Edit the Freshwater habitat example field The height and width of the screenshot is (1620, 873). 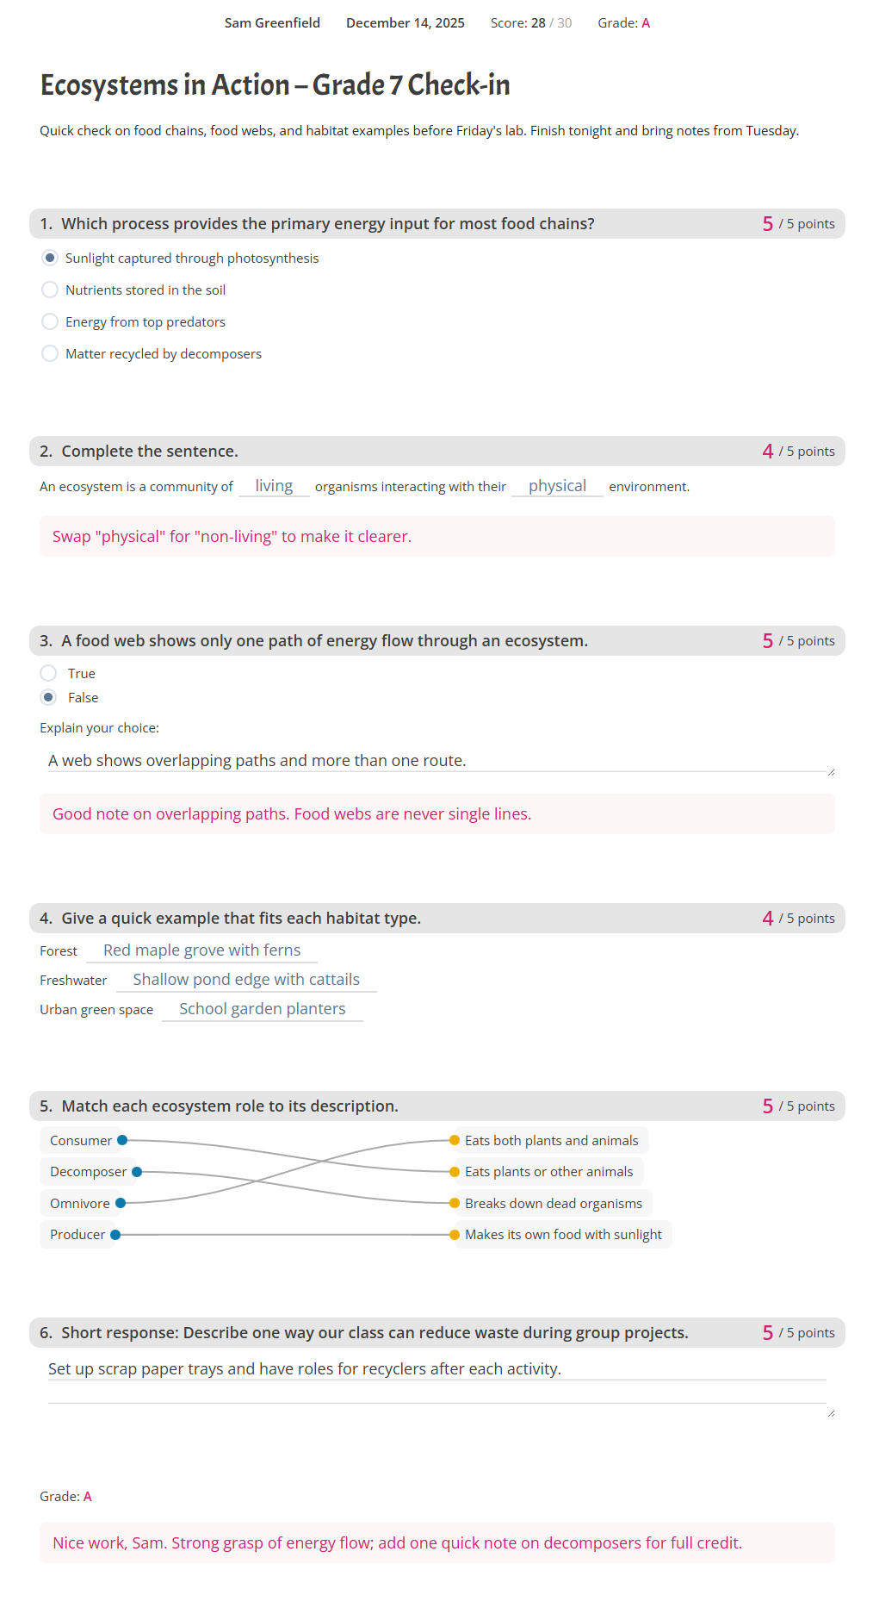tap(246, 980)
